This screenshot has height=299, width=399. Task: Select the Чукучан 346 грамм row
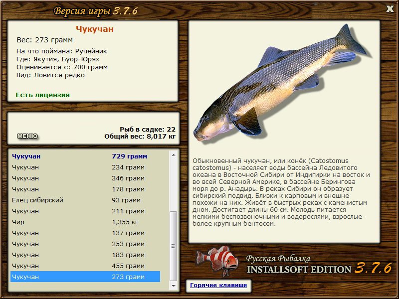85,178
